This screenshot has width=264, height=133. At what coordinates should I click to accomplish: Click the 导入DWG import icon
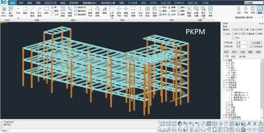(4, 11)
